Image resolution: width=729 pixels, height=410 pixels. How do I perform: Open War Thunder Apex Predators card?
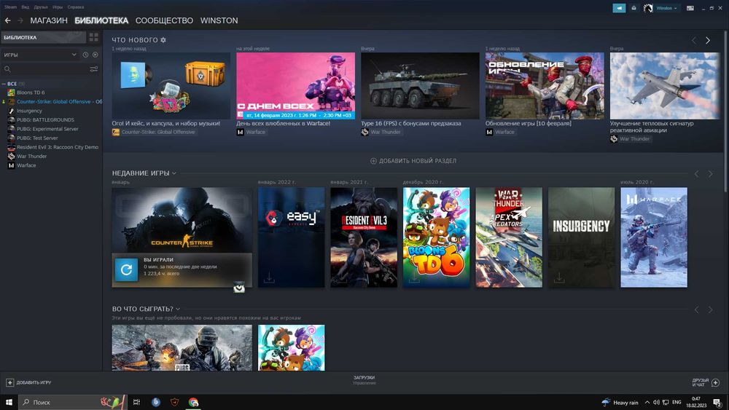click(x=509, y=237)
